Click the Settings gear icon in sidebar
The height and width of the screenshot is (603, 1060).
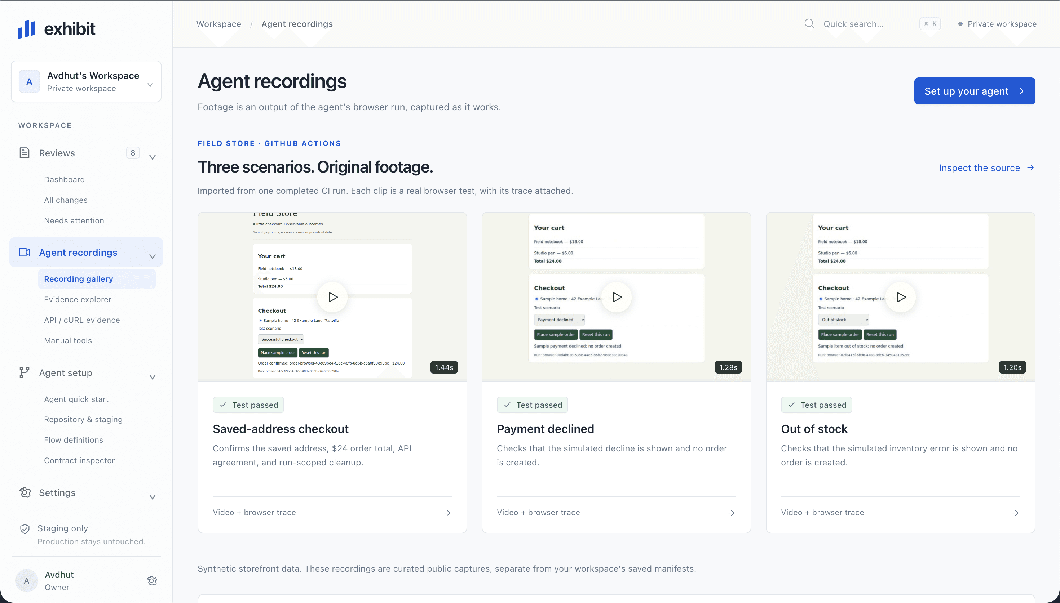pyautogui.click(x=25, y=492)
